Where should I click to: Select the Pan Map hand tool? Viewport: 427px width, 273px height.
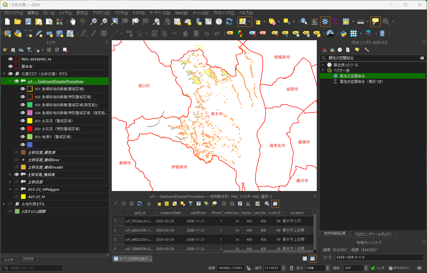tap(73, 21)
